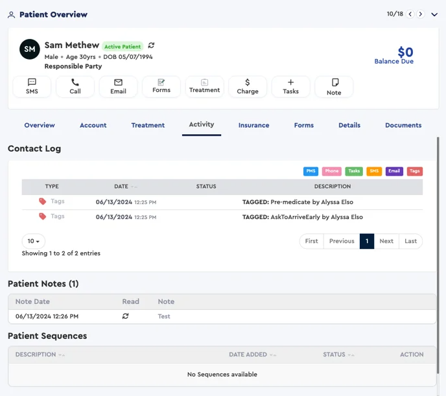Select page 1 in pagination

click(367, 241)
